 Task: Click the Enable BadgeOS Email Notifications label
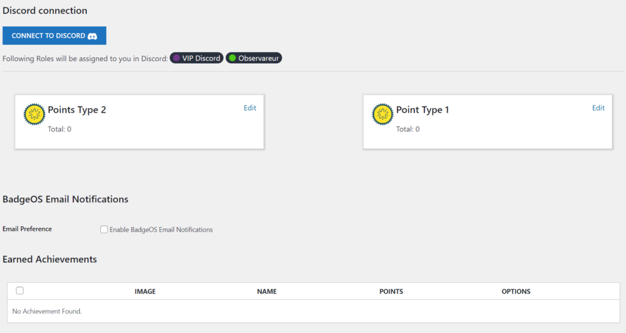[161, 230]
